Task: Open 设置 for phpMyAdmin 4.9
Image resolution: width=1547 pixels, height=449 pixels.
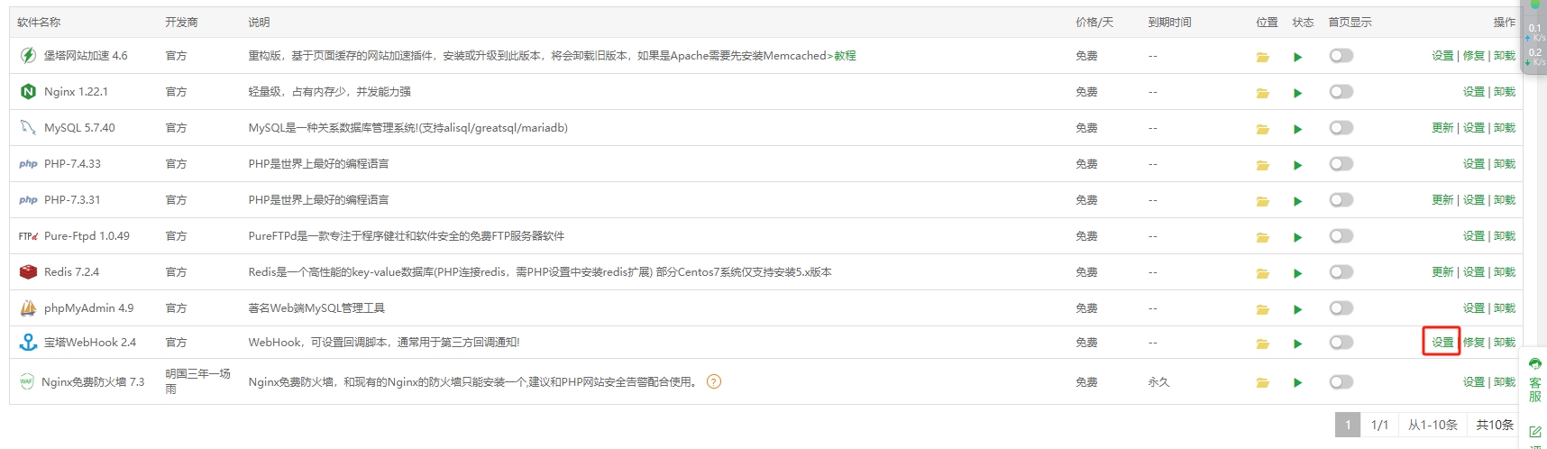Action: [1474, 308]
